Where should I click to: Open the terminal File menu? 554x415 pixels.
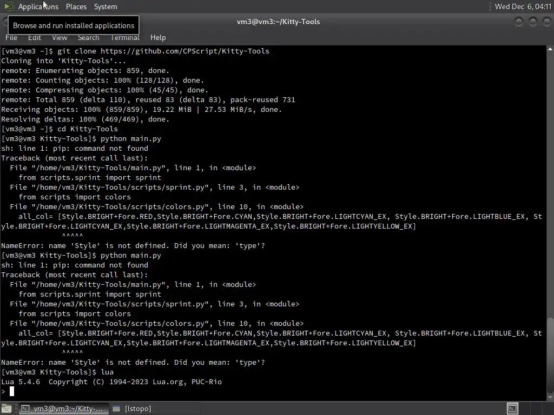(11, 37)
